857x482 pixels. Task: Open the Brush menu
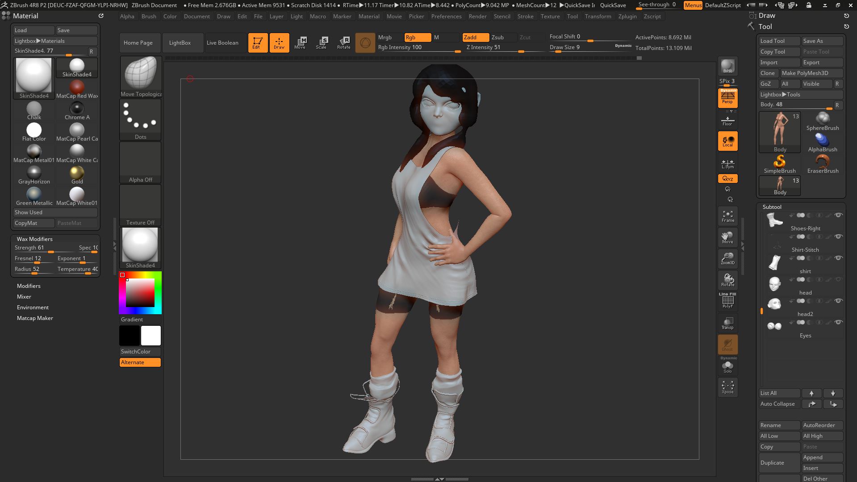[149, 17]
